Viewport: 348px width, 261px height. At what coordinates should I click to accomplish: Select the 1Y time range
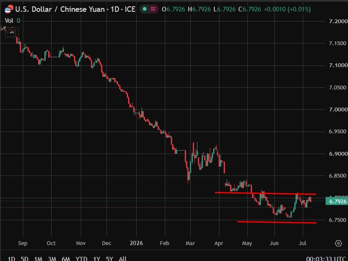click(x=96, y=258)
